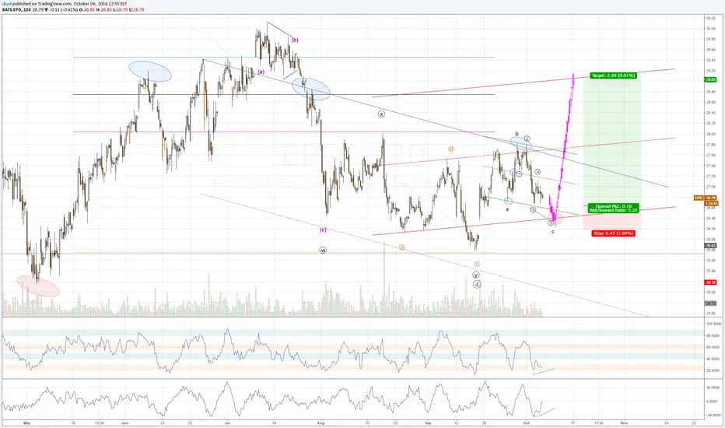Click the Aug label on time axis

click(321, 423)
